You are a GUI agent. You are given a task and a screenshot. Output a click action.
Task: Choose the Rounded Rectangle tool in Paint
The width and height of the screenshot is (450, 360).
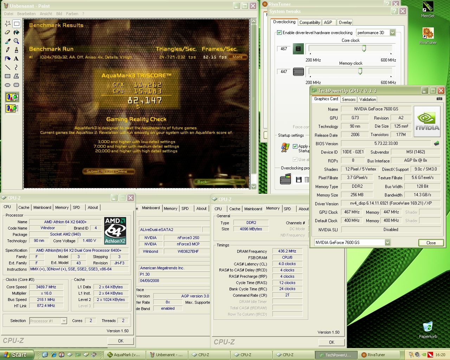17,85
